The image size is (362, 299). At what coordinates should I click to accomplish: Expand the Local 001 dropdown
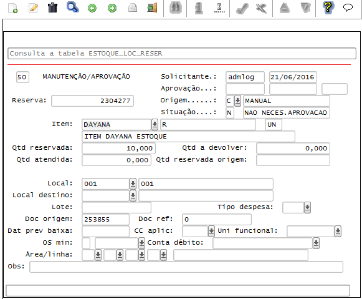coord(133,184)
